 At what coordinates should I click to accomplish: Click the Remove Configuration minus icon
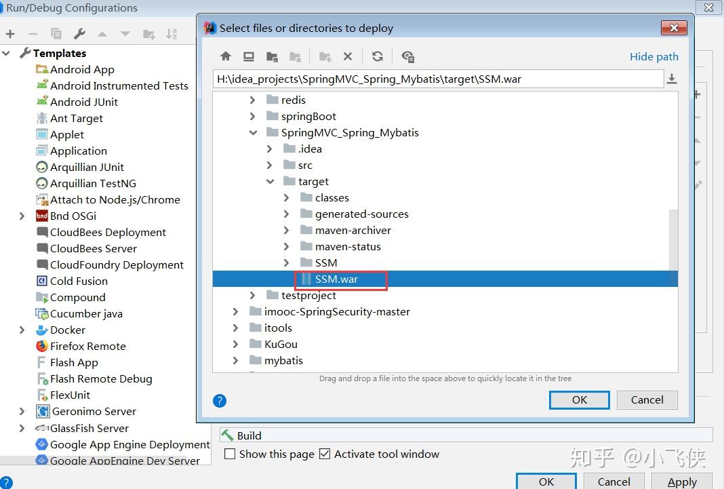[33, 34]
